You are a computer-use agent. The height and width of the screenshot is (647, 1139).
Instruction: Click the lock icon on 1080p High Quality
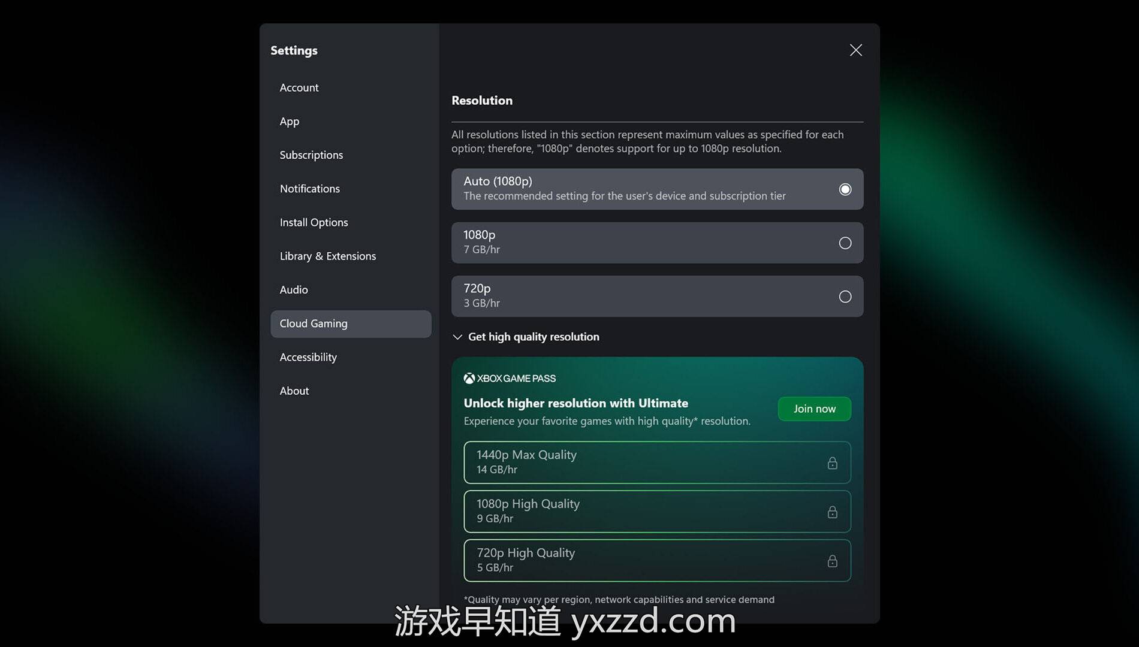(832, 512)
